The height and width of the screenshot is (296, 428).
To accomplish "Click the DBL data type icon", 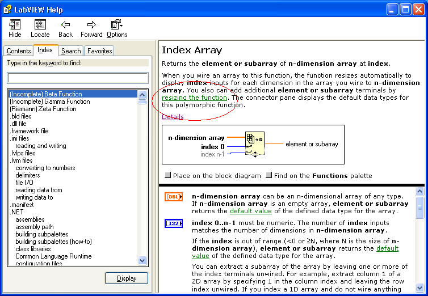I will tap(173, 197).
